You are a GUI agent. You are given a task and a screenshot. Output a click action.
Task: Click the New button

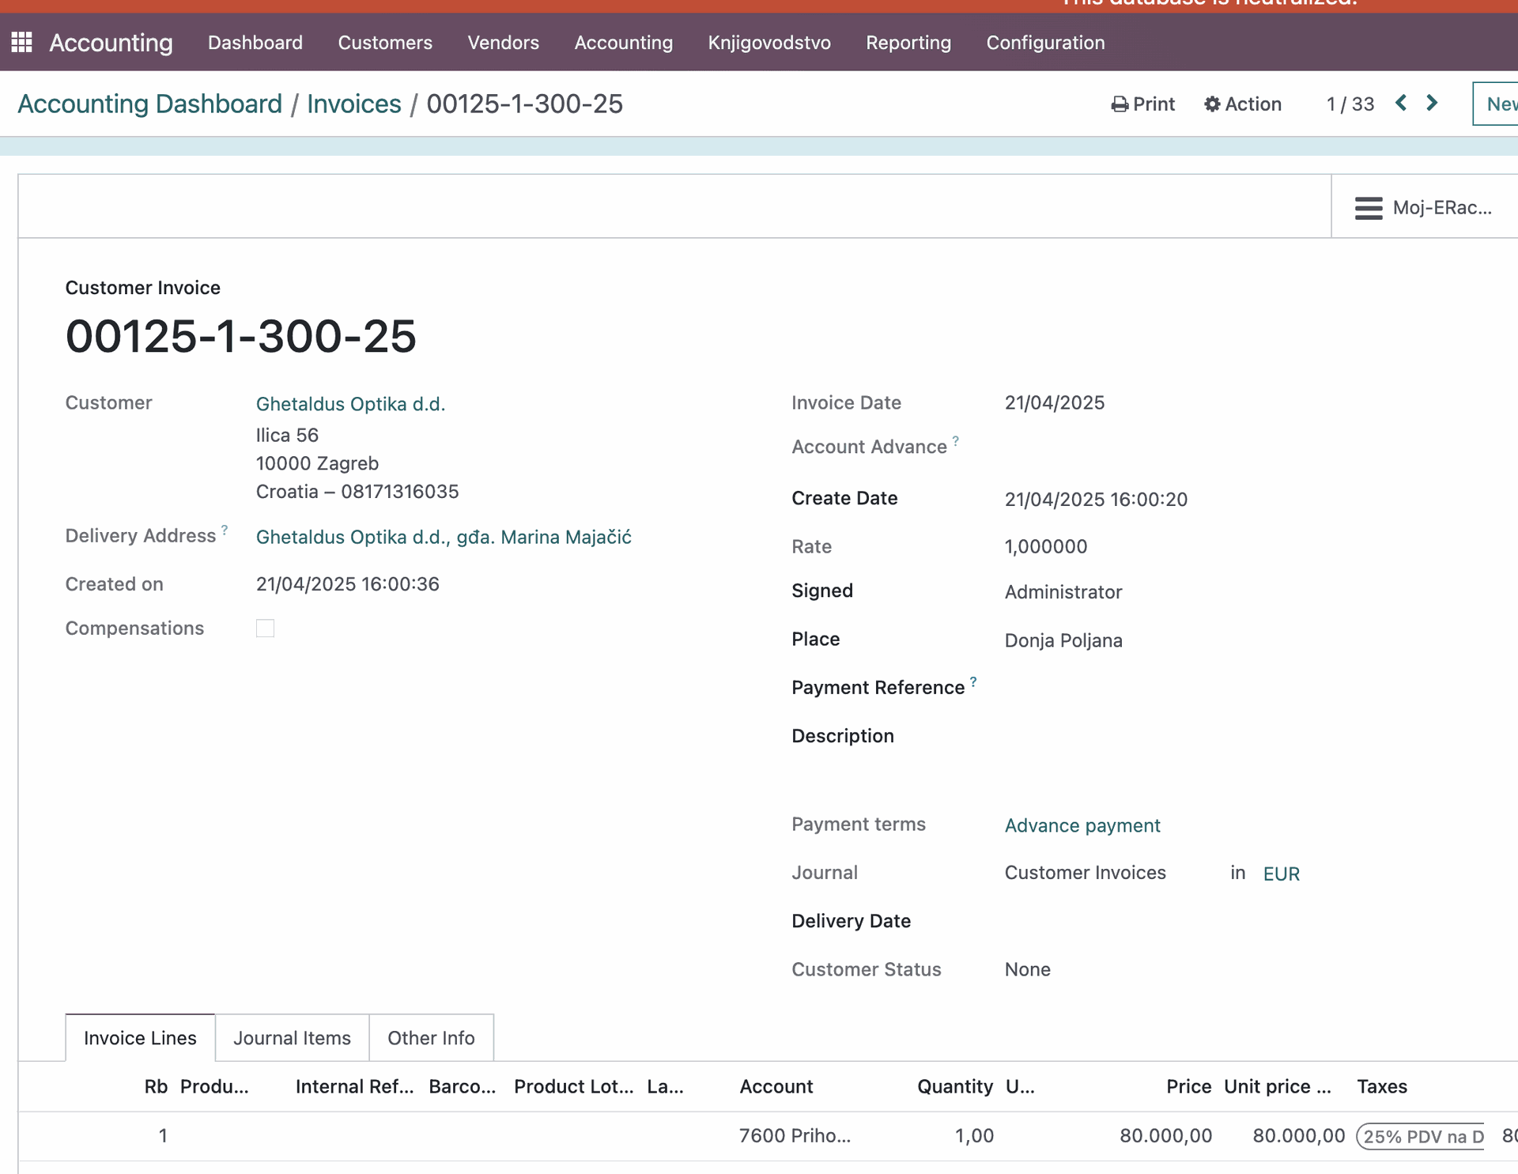click(x=1498, y=104)
